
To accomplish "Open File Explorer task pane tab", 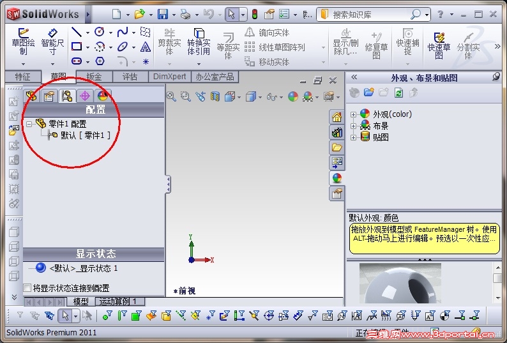I will click(x=337, y=148).
